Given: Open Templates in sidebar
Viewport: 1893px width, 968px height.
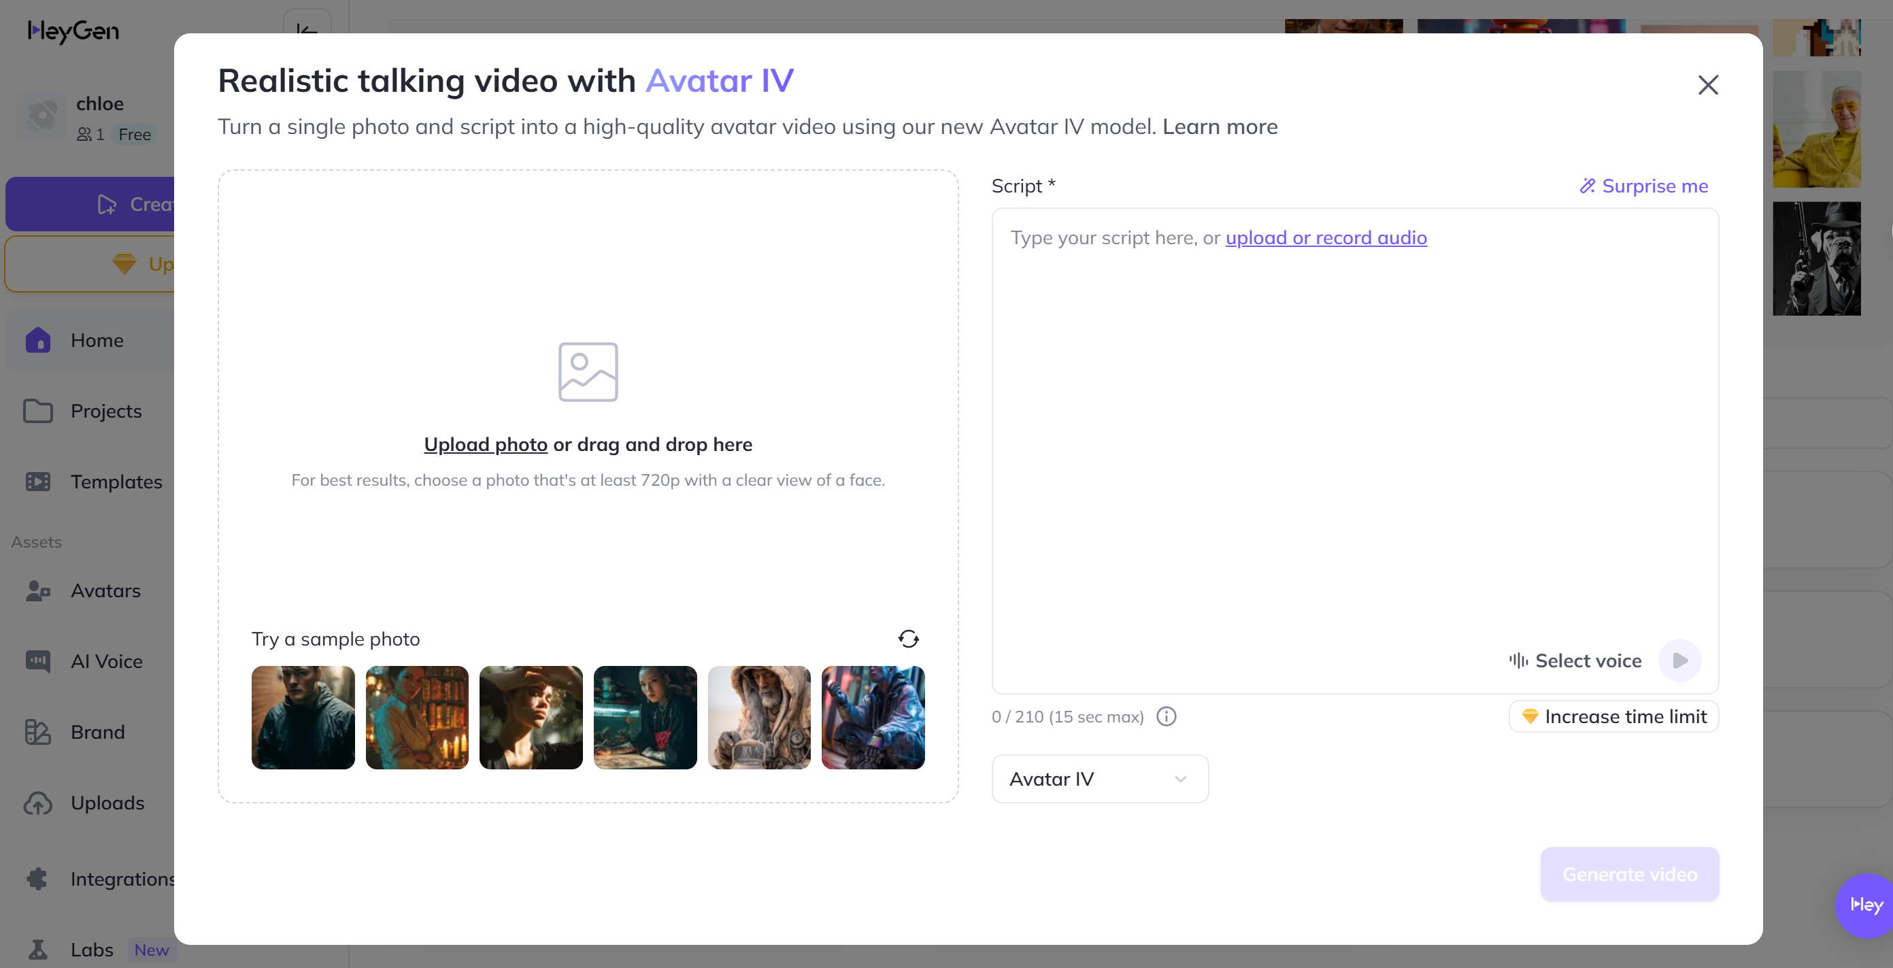Looking at the screenshot, I should [116, 482].
